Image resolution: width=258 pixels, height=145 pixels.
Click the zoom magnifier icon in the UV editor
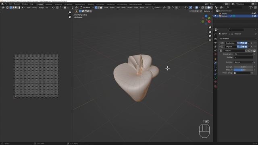pyautogui.click(x=70, y=12)
